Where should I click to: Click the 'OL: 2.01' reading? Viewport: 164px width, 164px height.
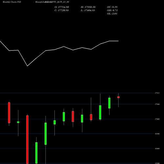[112, 14]
